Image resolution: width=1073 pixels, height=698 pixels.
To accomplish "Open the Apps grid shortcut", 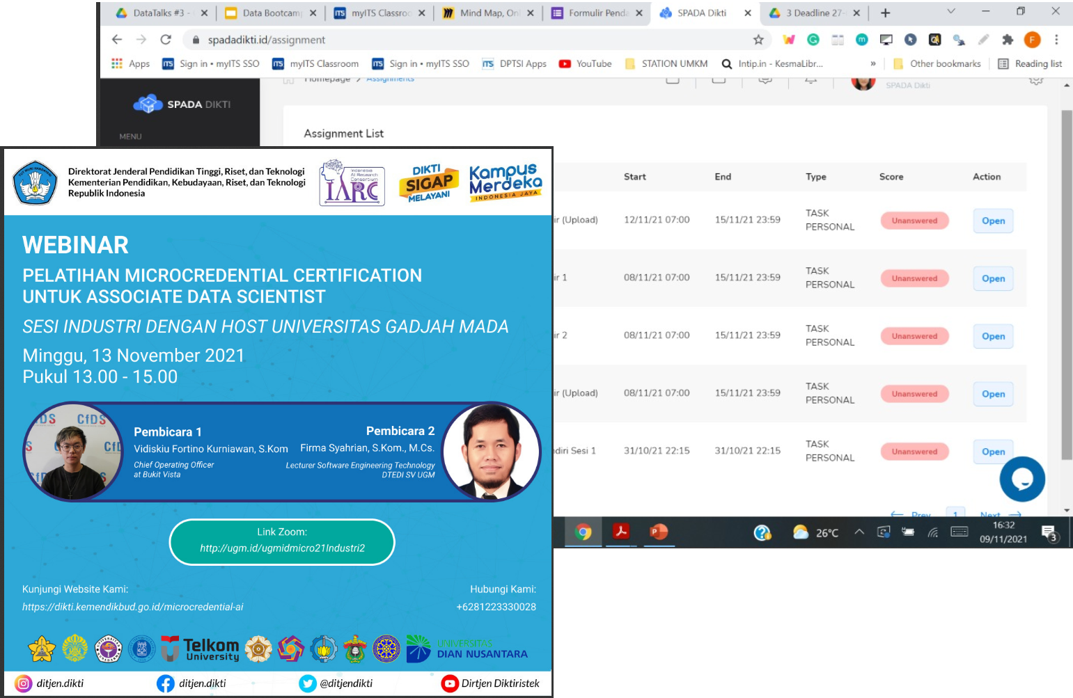I will pos(130,63).
